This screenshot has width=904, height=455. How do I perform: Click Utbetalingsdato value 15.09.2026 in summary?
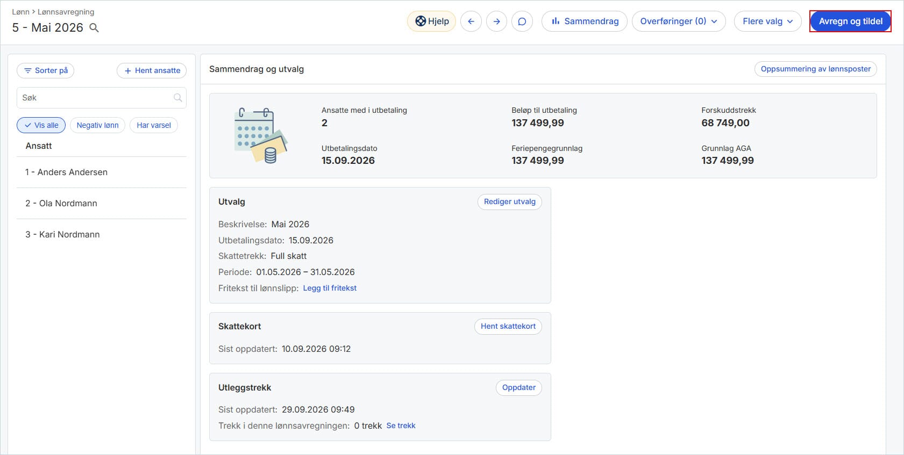(x=348, y=161)
